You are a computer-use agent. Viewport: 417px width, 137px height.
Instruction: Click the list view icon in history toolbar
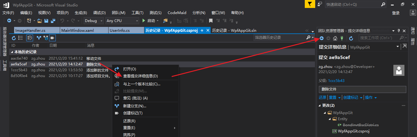[21, 38]
